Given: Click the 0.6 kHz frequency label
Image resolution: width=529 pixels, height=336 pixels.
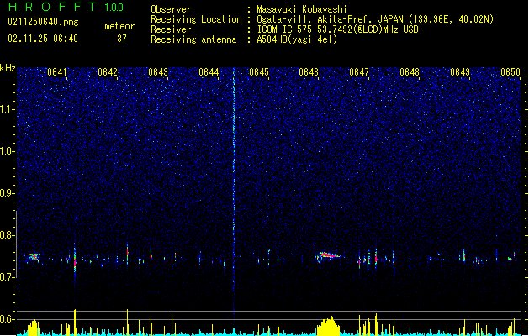Looking at the screenshot, I should tap(8, 319).
